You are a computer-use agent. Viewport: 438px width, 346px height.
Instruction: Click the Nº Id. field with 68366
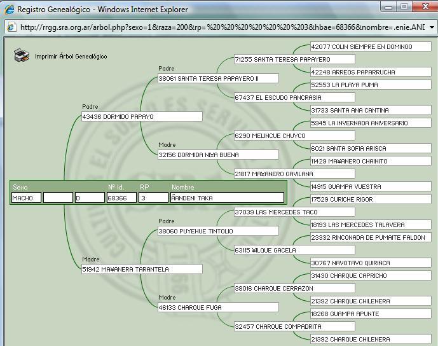click(x=121, y=198)
